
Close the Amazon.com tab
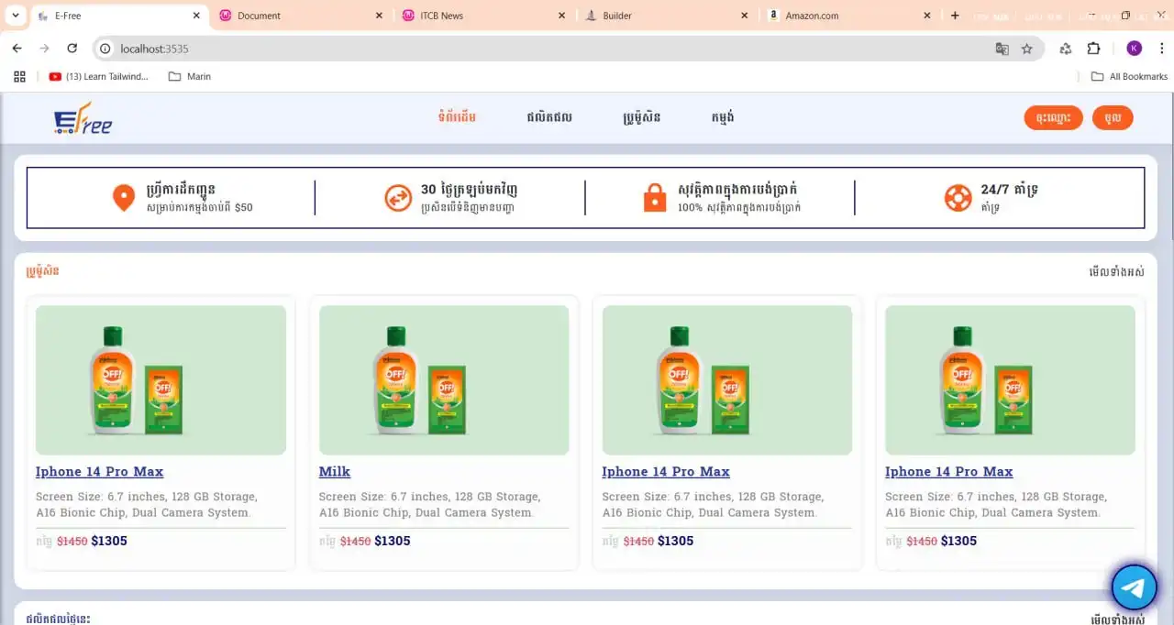pos(927,16)
